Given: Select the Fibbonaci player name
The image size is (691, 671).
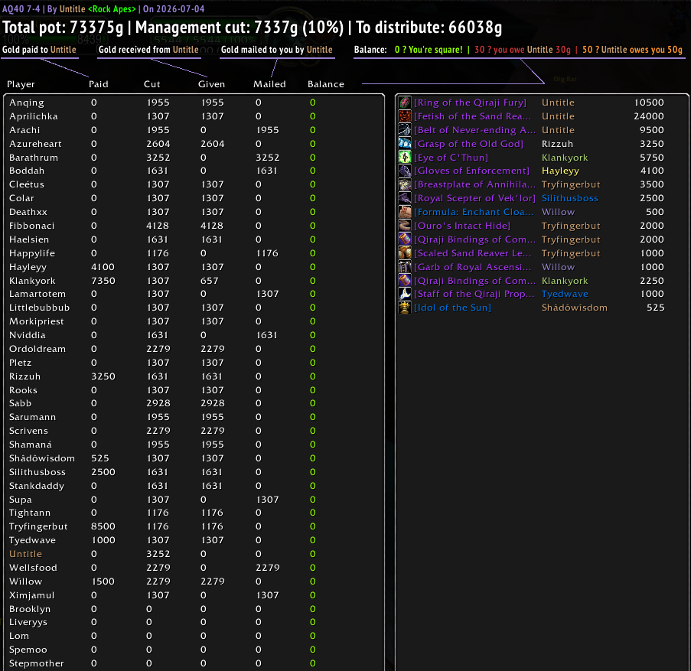Looking at the screenshot, I should click(31, 226).
